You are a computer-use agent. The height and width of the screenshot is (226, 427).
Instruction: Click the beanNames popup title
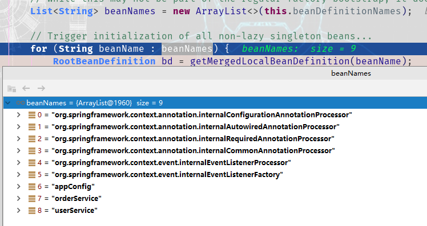coord(351,73)
